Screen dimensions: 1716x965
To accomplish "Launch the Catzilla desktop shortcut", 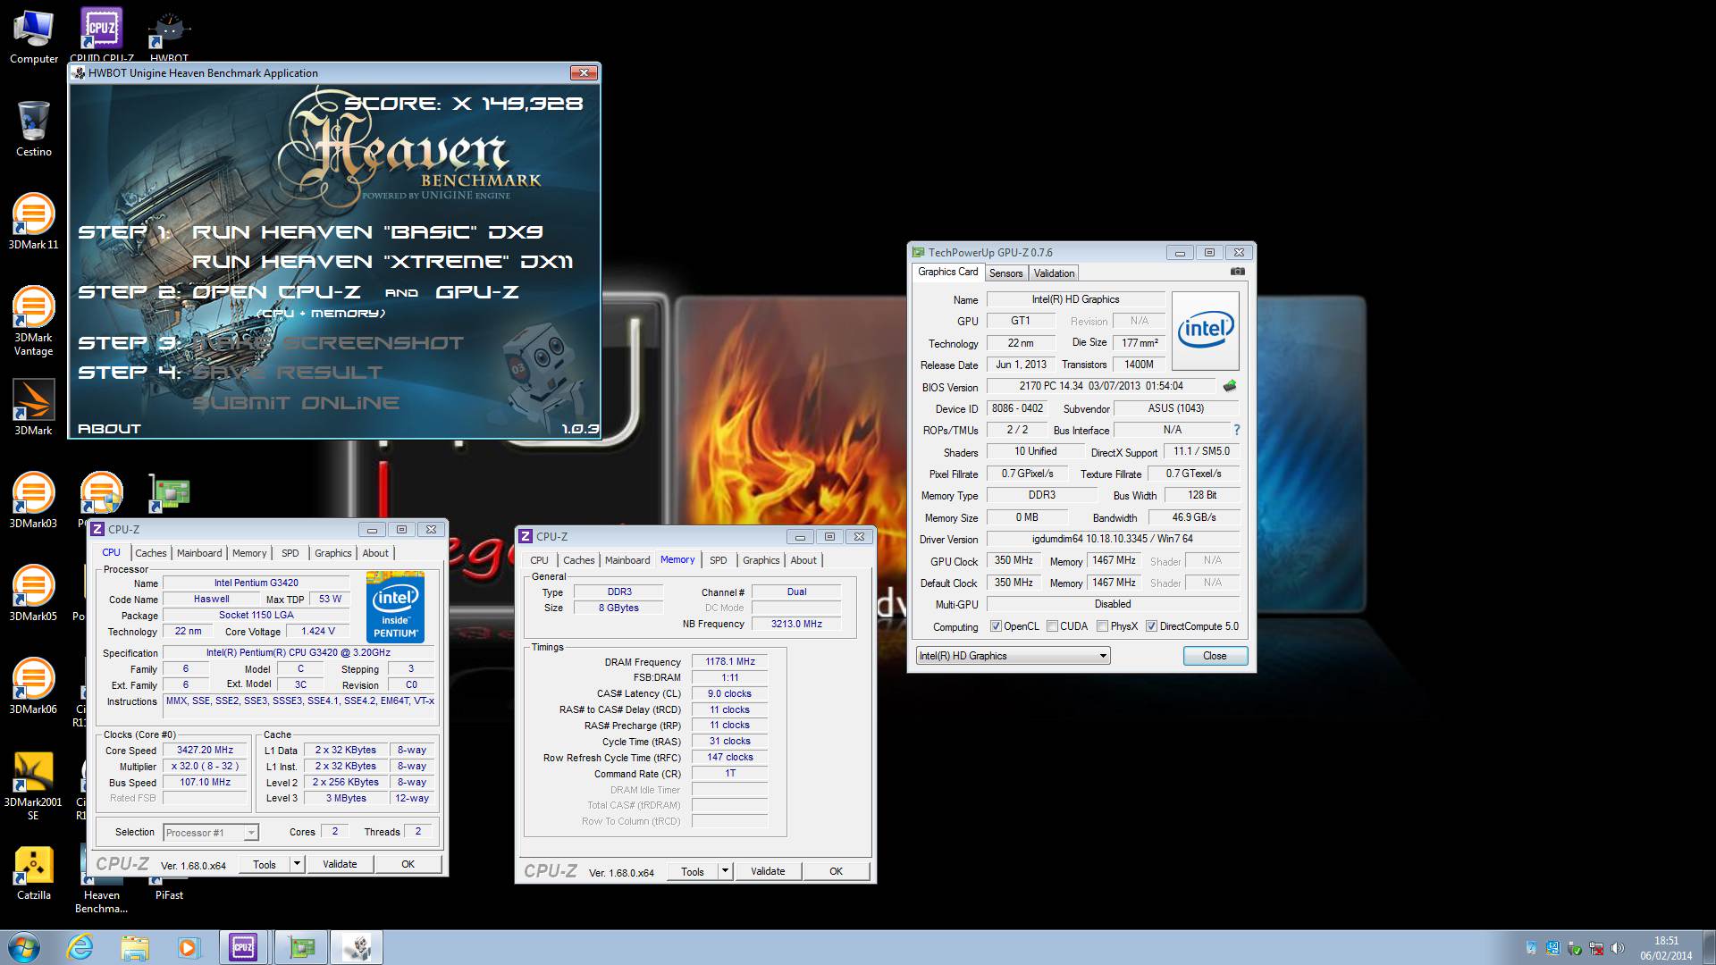I will point(34,872).
